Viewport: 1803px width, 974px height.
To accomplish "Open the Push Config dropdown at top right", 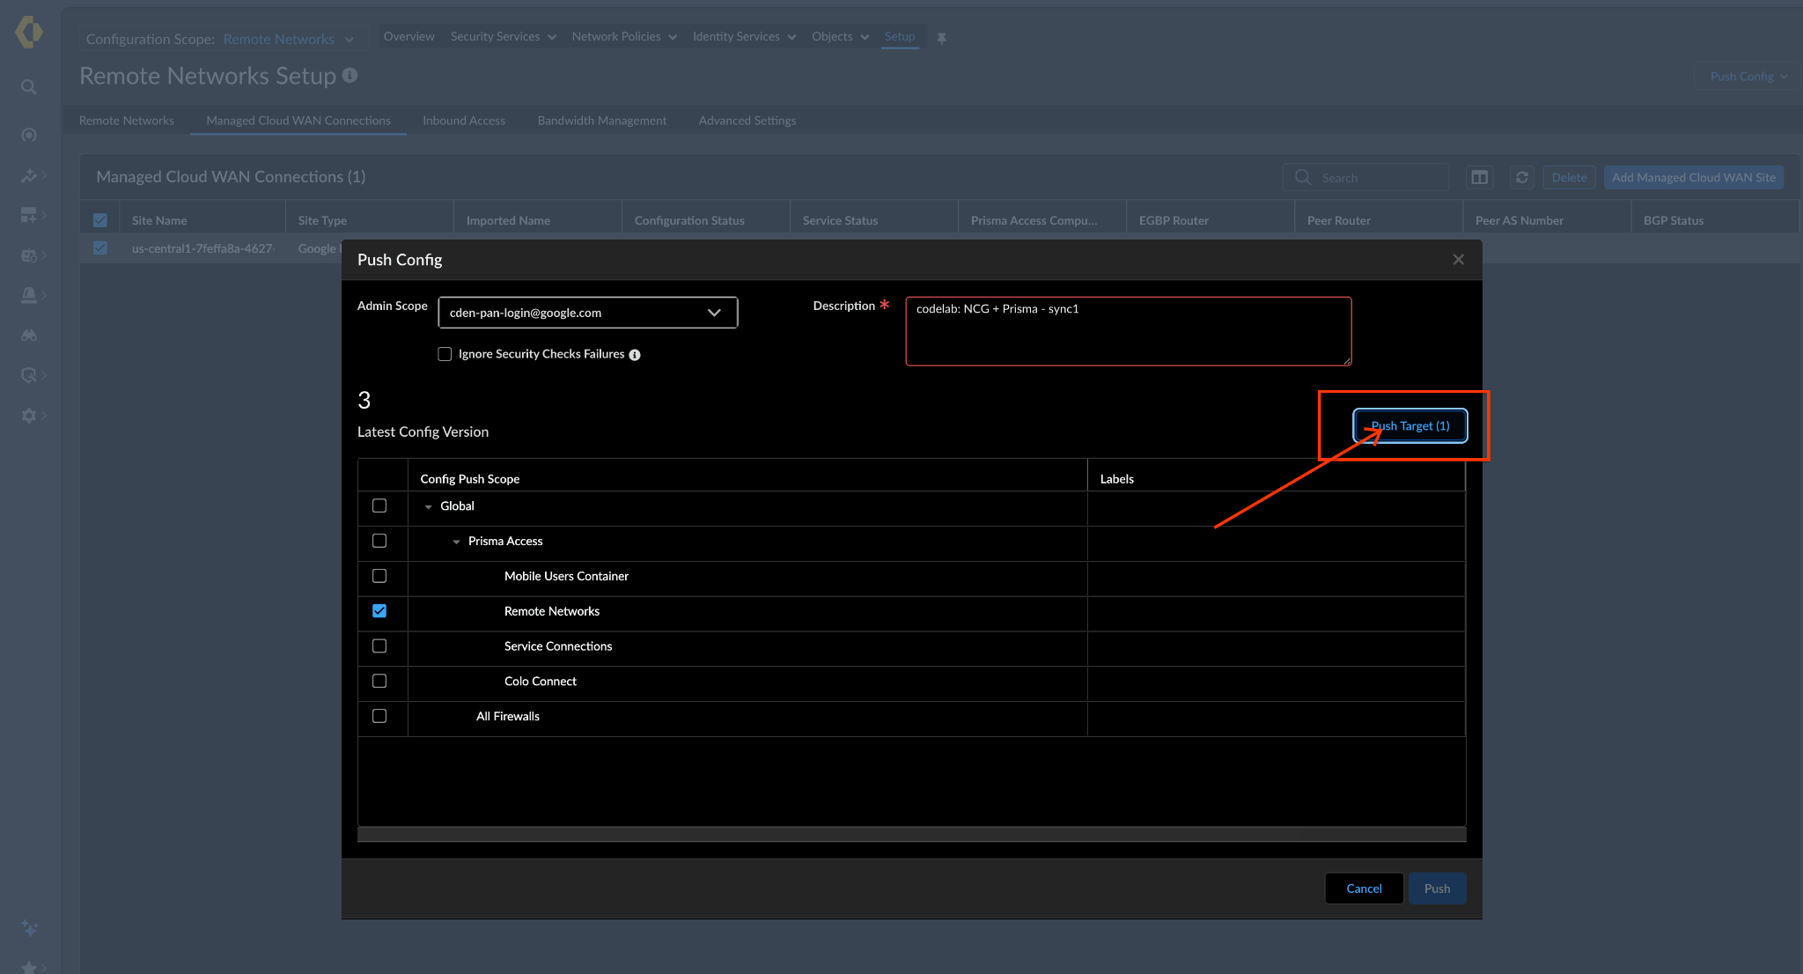I will pos(1748,77).
